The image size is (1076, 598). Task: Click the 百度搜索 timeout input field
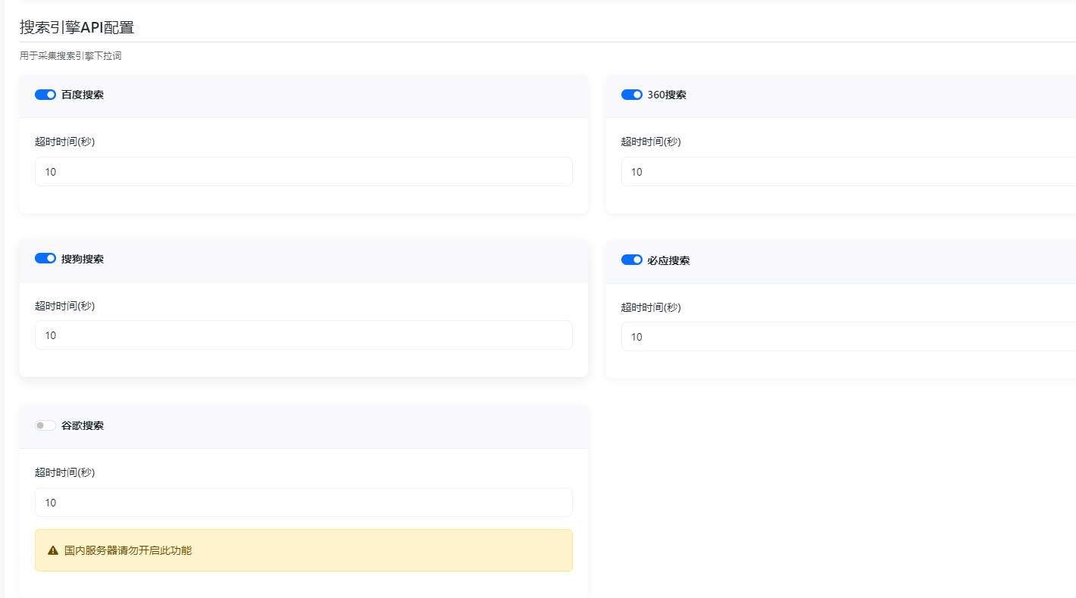tap(304, 172)
